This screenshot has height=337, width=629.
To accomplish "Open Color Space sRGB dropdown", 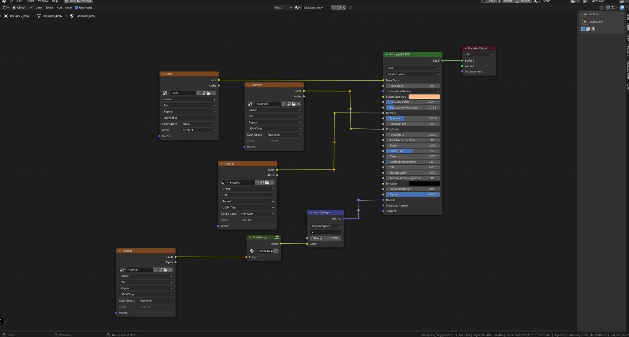I will (199, 124).
